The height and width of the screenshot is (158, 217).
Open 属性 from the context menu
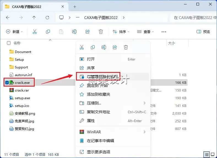(x=113, y=121)
